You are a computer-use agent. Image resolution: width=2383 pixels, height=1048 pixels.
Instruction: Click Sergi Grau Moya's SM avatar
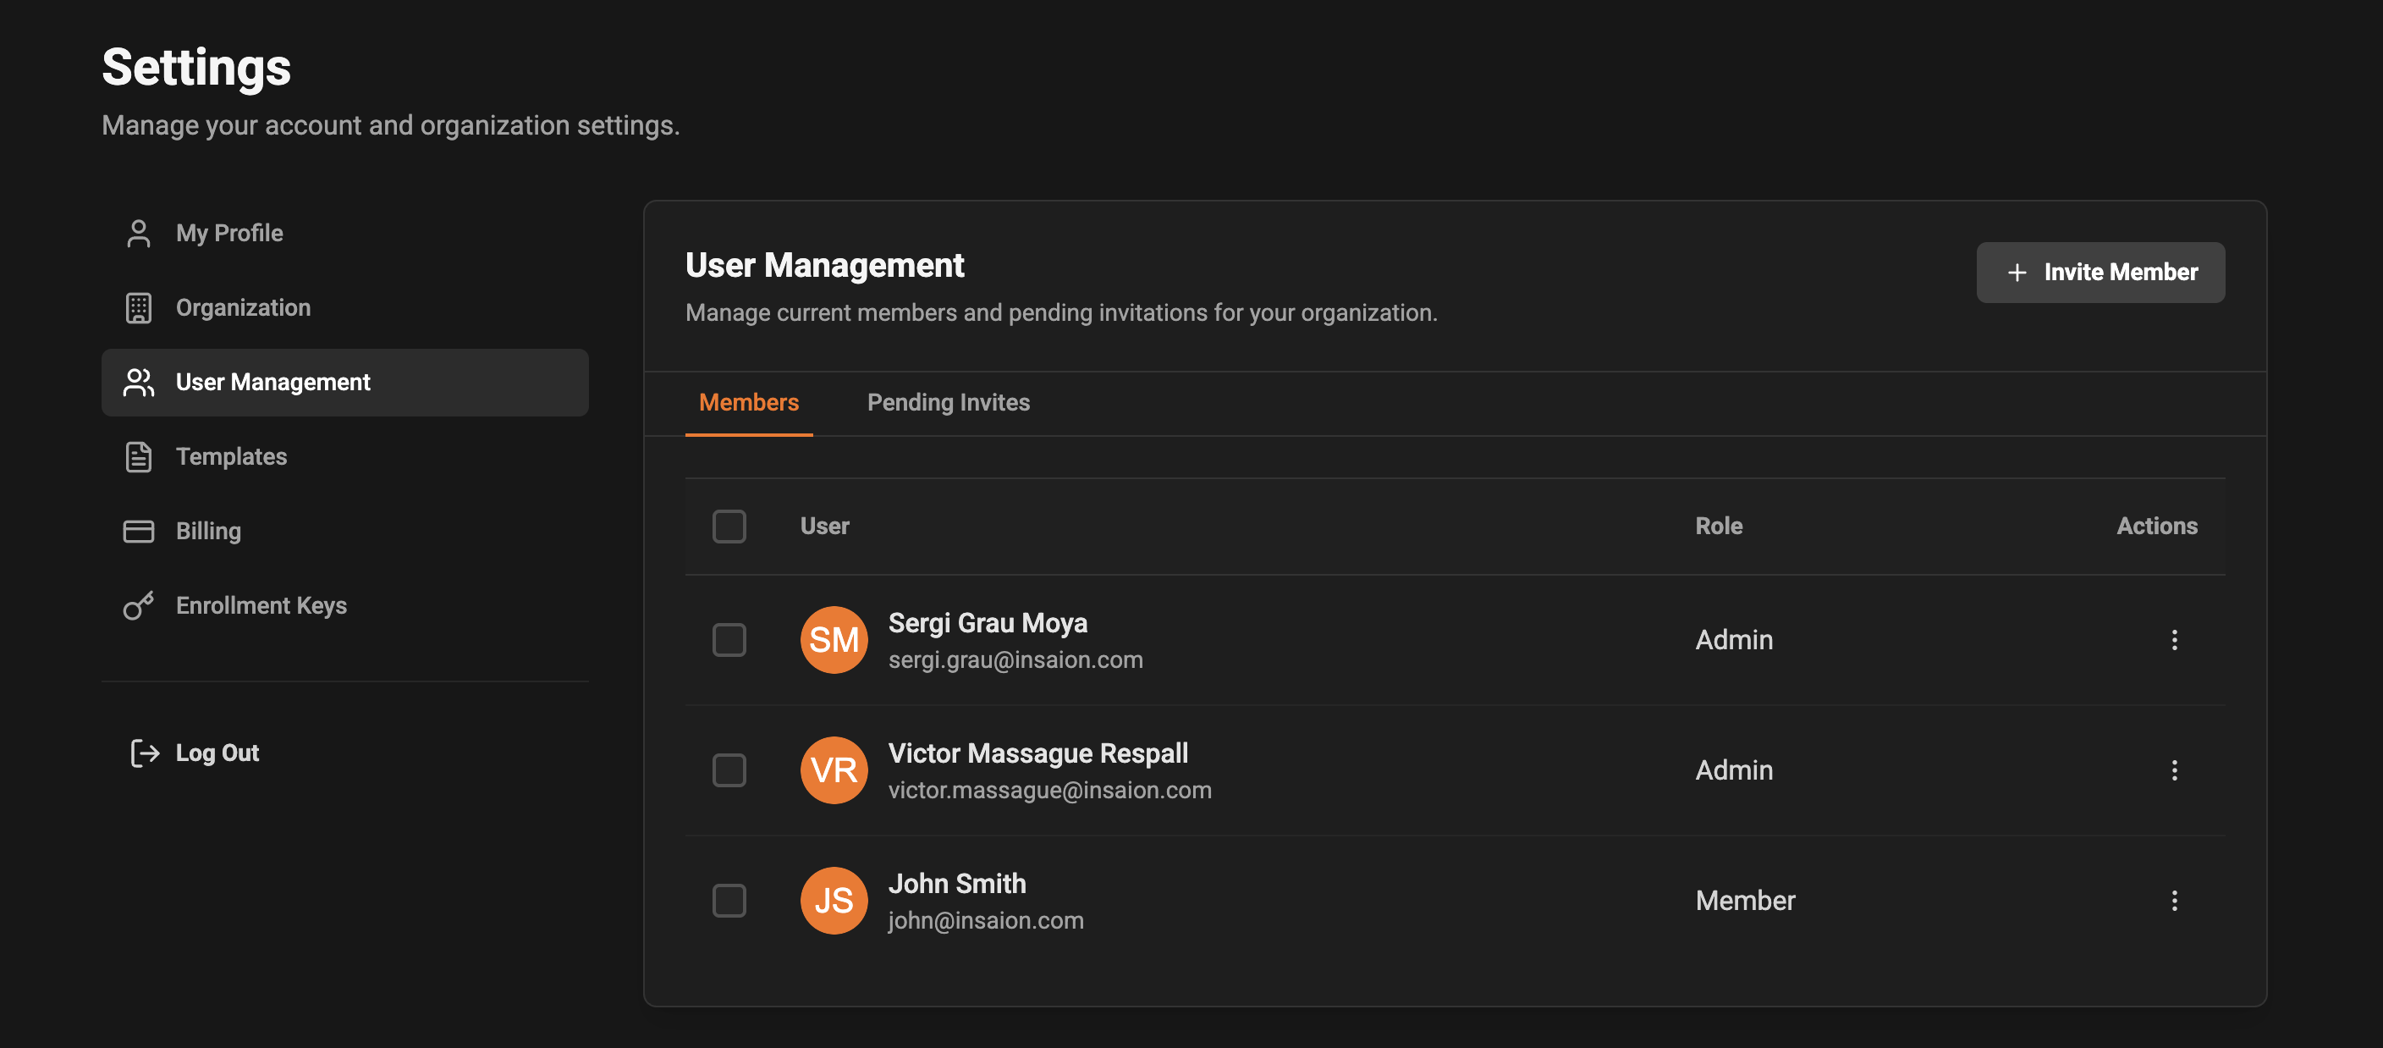tap(834, 639)
